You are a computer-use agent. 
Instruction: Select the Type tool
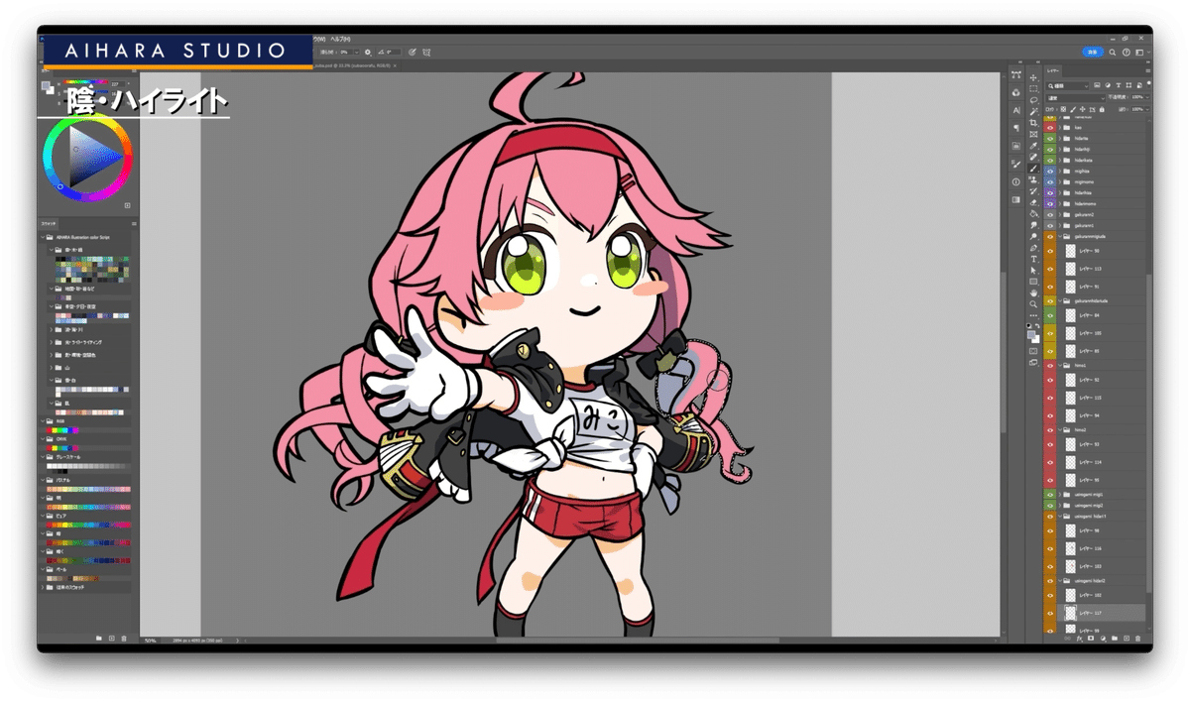tap(1033, 259)
